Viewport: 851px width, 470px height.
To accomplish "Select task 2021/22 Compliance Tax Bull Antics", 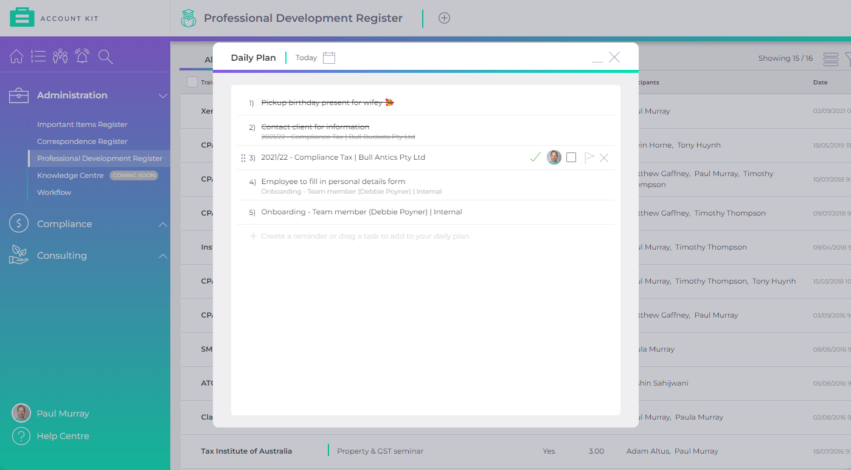I will pos(343,157).
